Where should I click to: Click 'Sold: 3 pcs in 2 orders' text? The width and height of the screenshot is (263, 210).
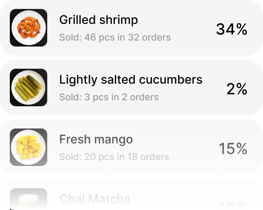109,97
